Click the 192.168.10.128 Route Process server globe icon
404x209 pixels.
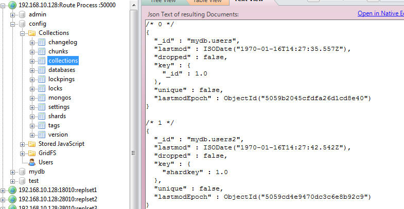click(12, 5)
